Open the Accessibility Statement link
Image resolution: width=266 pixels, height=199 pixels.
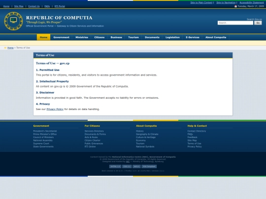[252, 2]
